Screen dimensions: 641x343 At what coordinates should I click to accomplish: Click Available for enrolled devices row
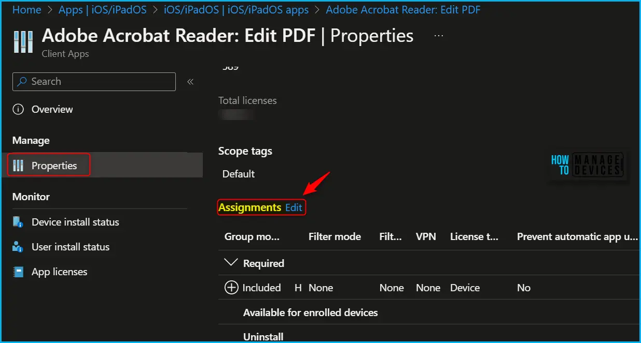point(311,312)
